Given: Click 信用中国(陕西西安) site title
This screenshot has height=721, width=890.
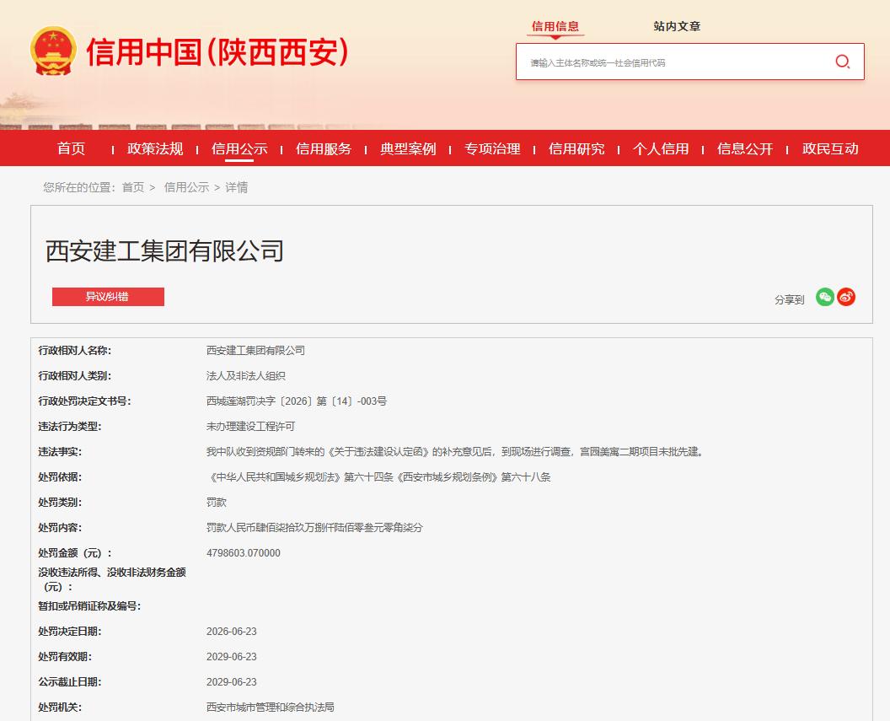Looking at the screenshot, I should (217, 52).
